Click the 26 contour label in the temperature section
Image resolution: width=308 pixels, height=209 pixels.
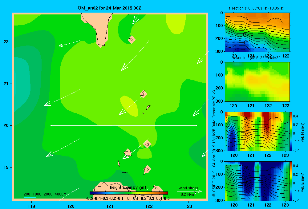pyautogui.click(x=246, y=19)
